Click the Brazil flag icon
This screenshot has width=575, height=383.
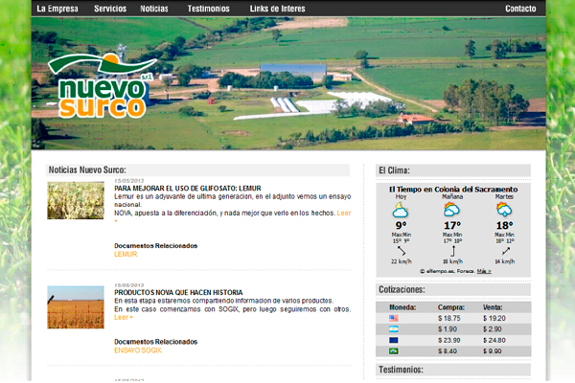click(394, 351)
